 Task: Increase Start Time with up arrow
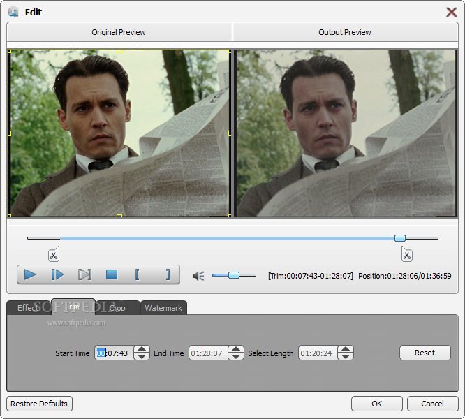(142, 349)
